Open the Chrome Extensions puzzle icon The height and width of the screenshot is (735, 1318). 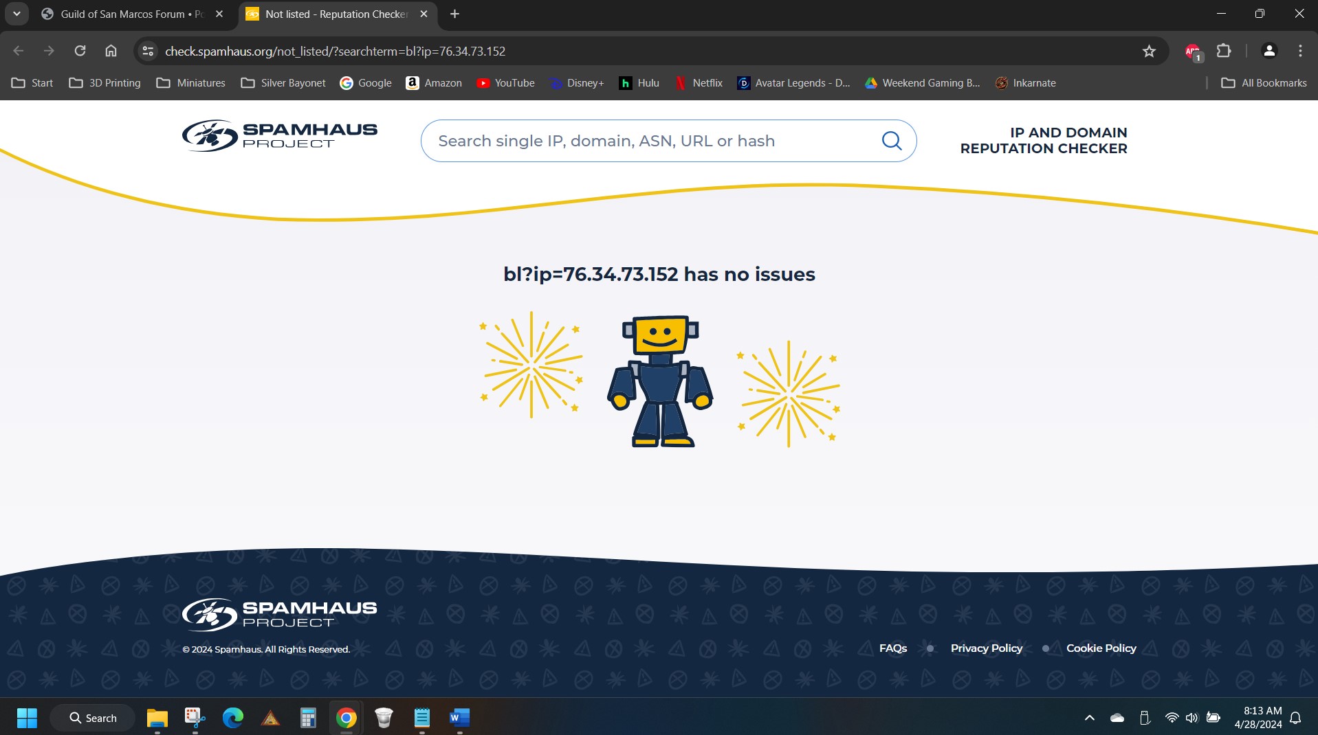[1223, 51]
